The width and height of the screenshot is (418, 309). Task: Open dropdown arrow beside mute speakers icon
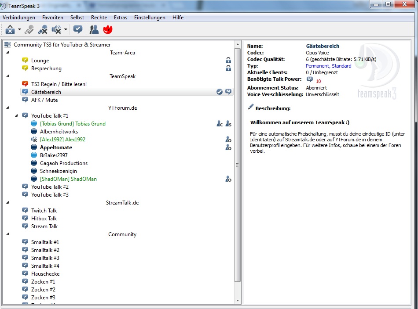tap(66, 30)
